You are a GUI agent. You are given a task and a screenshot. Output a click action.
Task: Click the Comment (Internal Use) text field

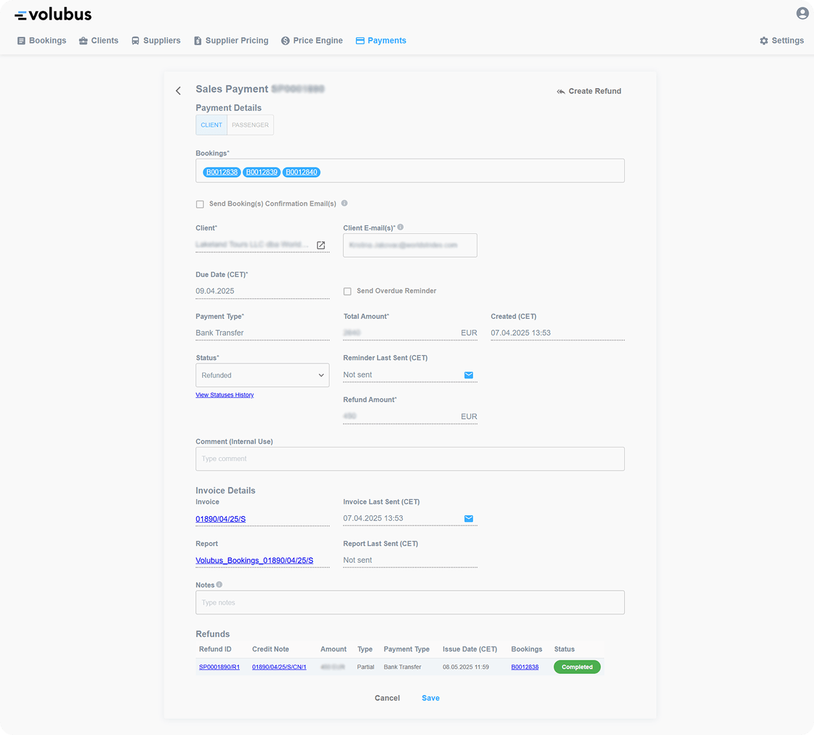point(410,459)
